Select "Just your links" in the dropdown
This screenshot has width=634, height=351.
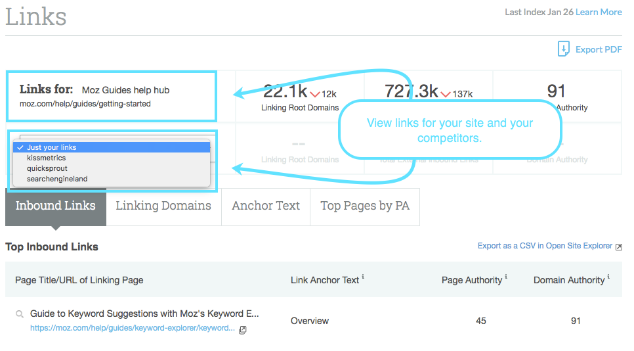tap(53, 147)
